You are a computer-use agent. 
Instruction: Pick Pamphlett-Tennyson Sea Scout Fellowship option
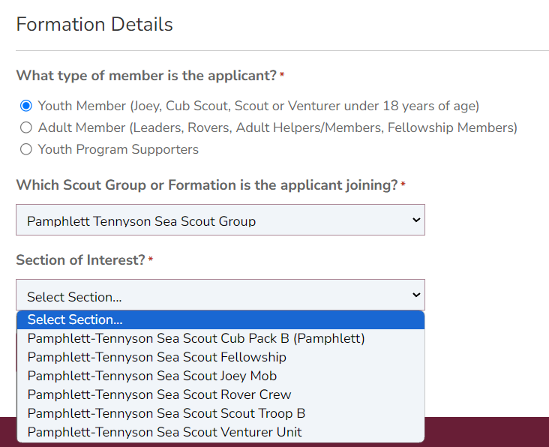(x=220, y=358)
